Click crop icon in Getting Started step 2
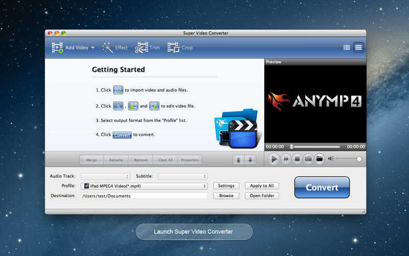The image size is (409, 256). 154,106
